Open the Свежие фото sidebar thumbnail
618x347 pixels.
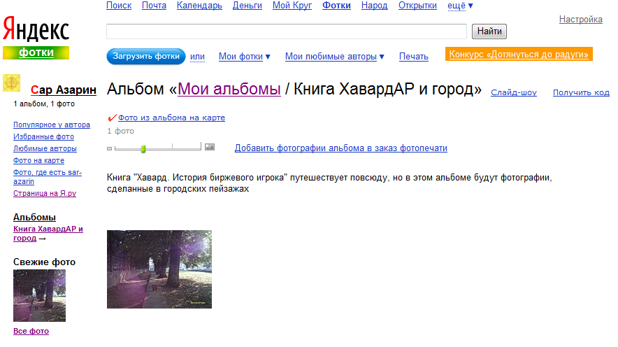click(39, 296)
